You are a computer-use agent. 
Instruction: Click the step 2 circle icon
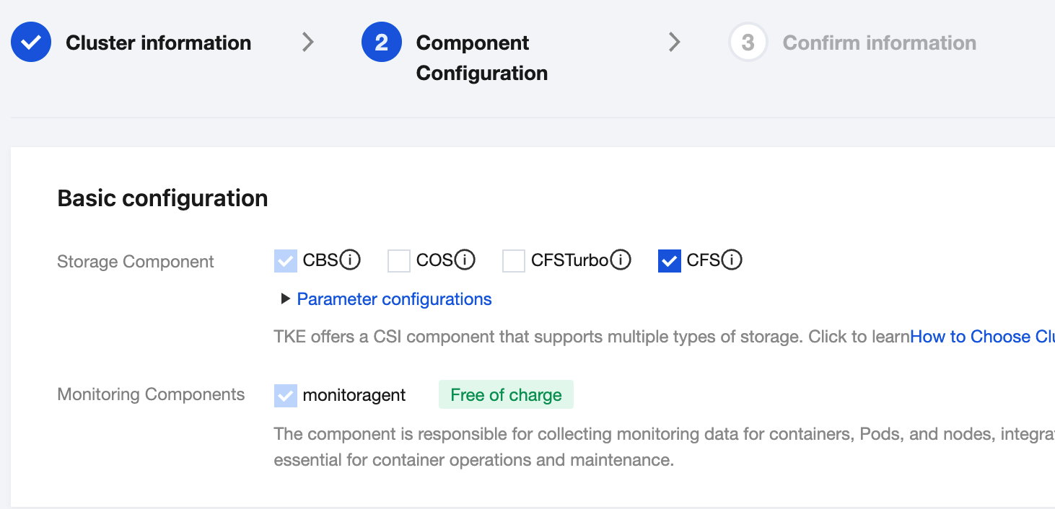click(382, 43)
